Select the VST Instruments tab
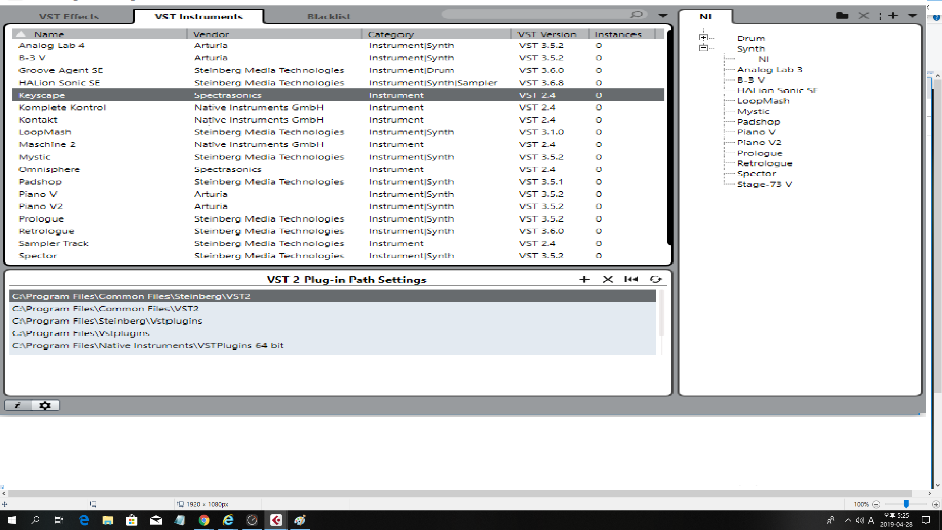The image size is (942, 530). coord(199,17)
